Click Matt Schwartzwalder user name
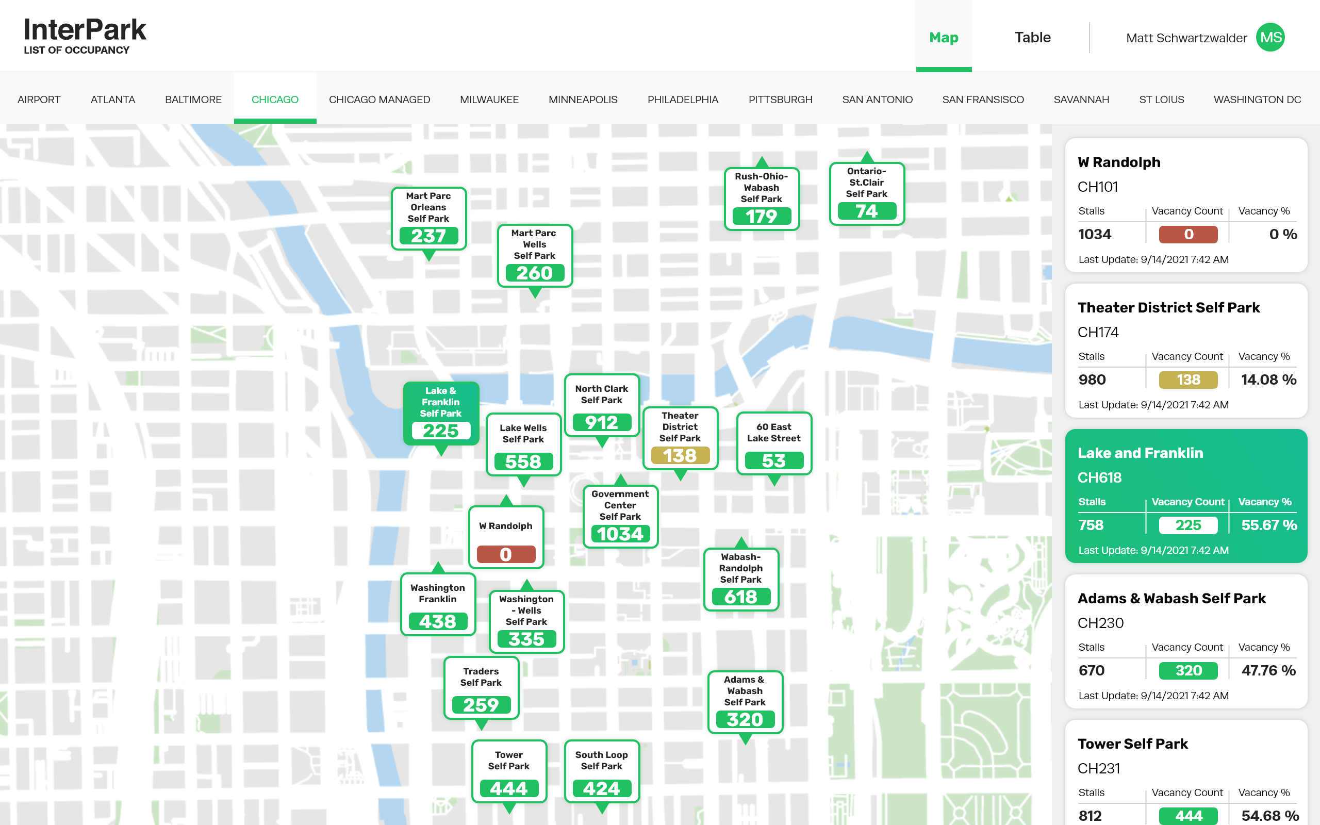 (x=1186, y=38)
